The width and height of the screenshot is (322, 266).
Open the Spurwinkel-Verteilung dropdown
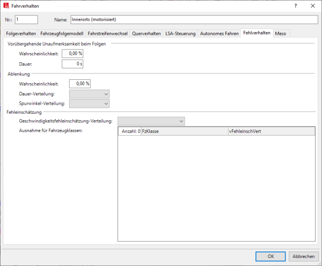click(89, 104)
